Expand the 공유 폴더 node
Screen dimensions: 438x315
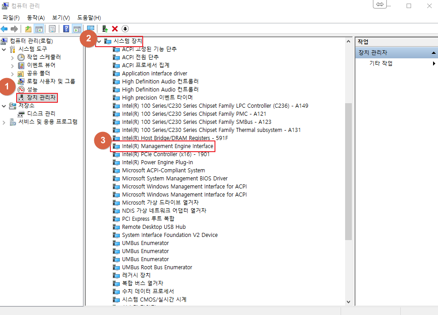(12, 74)
